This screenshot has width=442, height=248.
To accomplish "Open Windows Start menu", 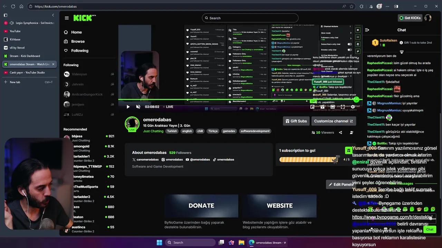I will (159, 242).
